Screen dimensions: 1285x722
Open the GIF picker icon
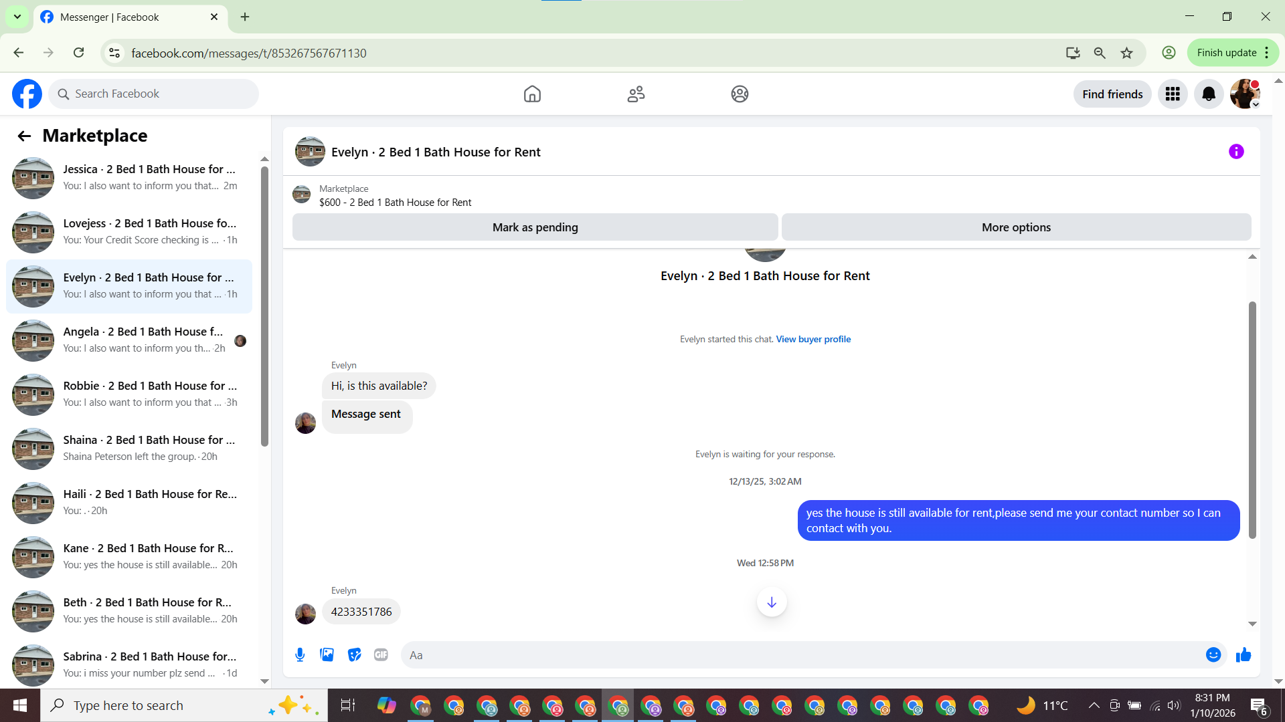coord(381,655)
